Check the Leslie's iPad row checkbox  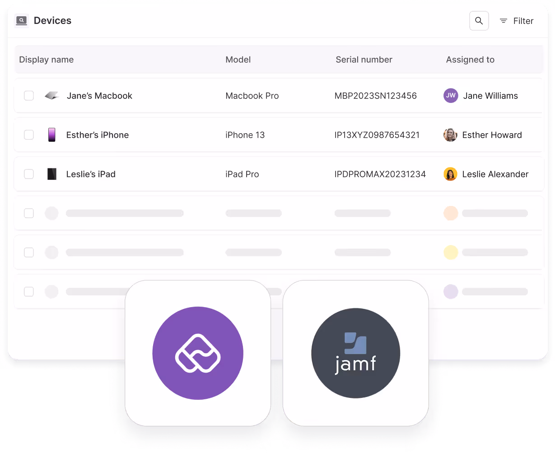tap(29, 174)
